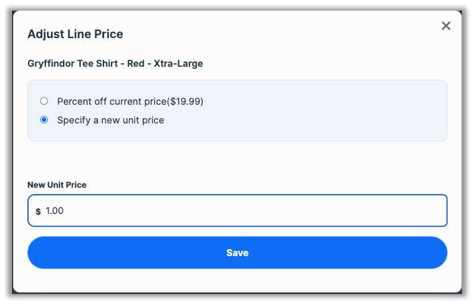Click empty dialog area below the Save button
Image resolution: width=474 pixels, height=304 pixels.
(x=237, y=280)
